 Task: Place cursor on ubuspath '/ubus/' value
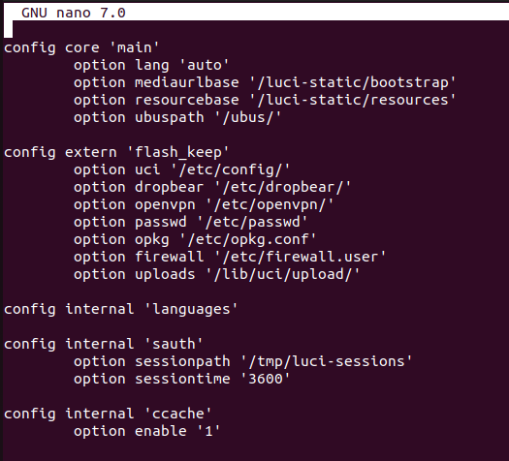point(248,117)
